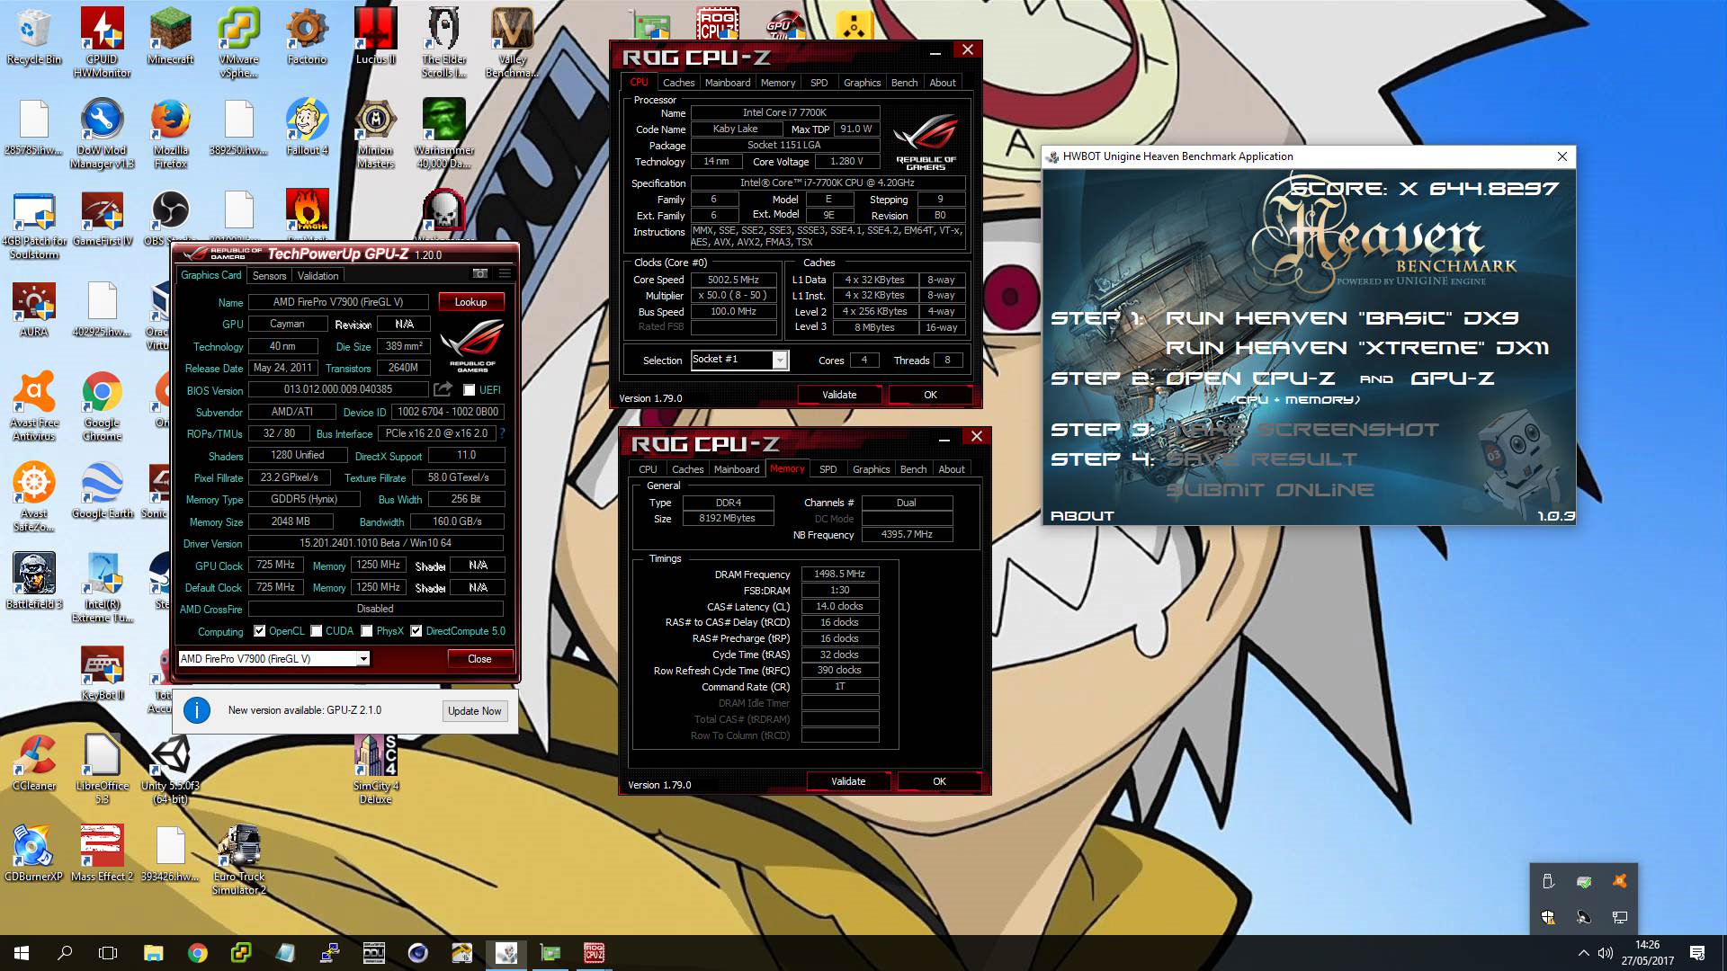The height and width of the screenshot is (971, 1727).
Task: Click the volume icon in system tray
Action: [1605, 953]
